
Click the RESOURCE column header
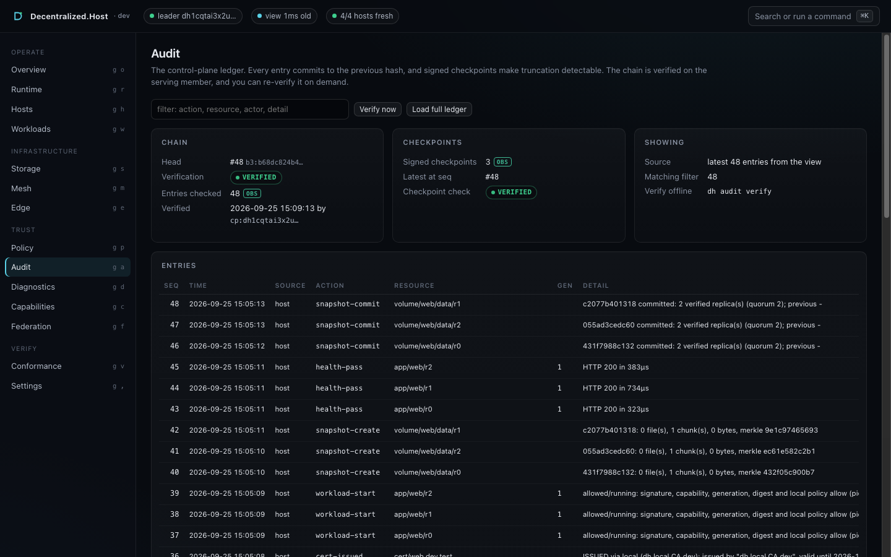tap(414, 286)
